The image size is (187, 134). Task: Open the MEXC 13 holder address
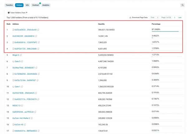click(x=16, y=105)
